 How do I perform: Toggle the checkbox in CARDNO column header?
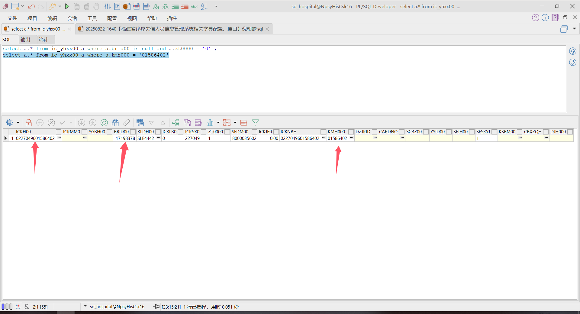coord(402,132)
